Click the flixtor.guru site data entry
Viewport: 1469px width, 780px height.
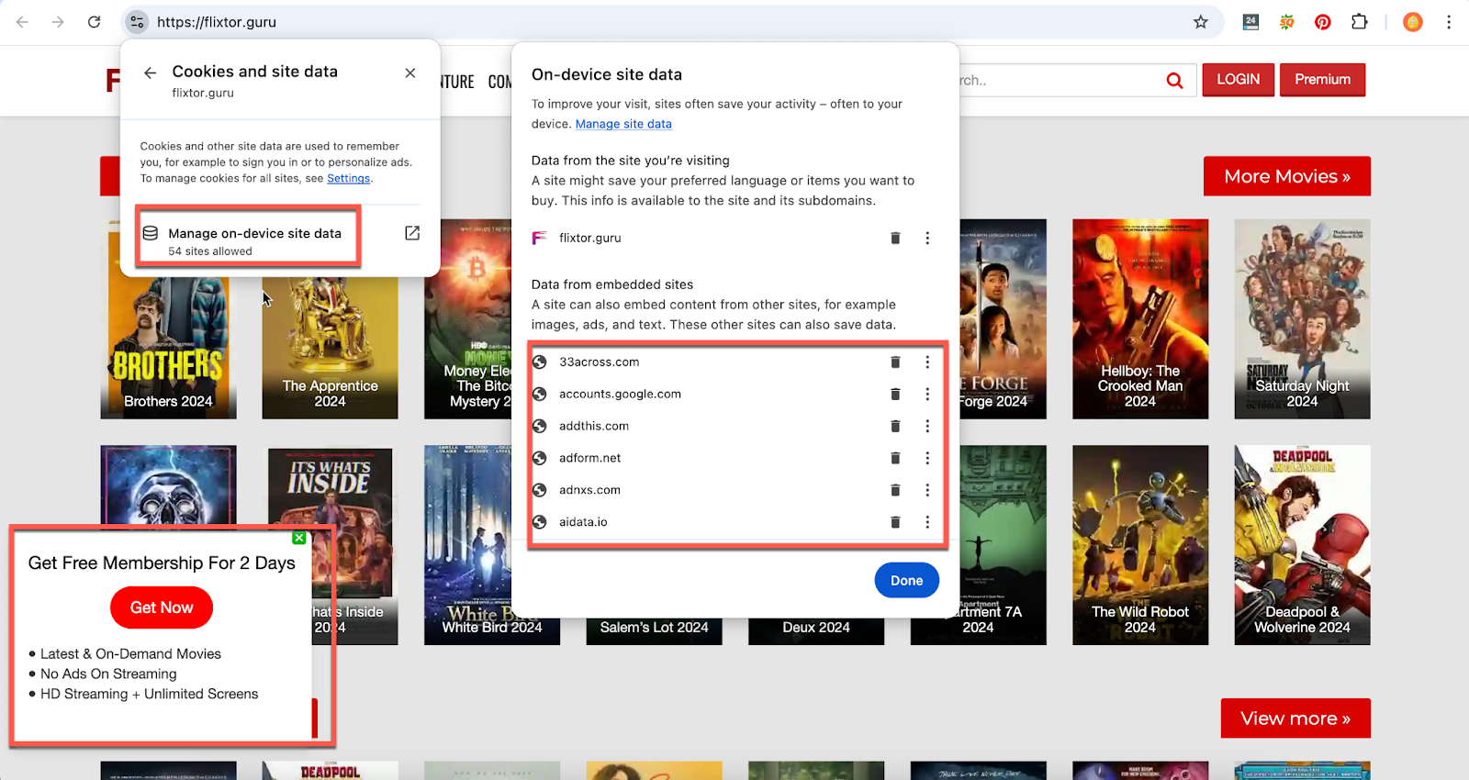click(589, 238)
